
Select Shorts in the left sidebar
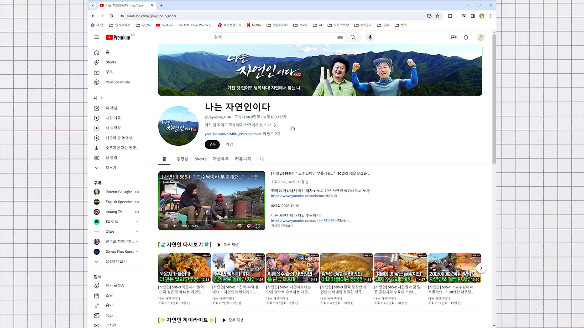click(111, 62)
